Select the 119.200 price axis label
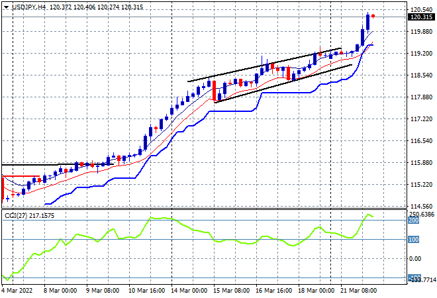437x298 pixels. pos(421,53)
